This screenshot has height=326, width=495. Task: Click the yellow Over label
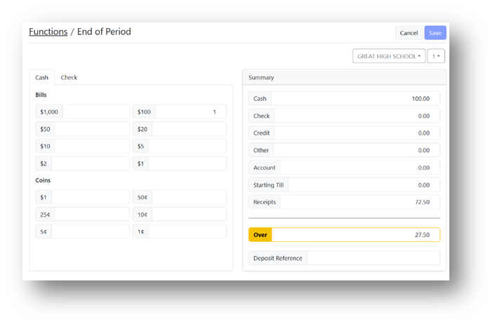tap(260, 235)
